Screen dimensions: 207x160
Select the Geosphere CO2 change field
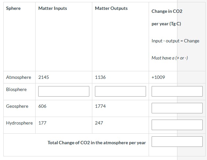(177, 108)
